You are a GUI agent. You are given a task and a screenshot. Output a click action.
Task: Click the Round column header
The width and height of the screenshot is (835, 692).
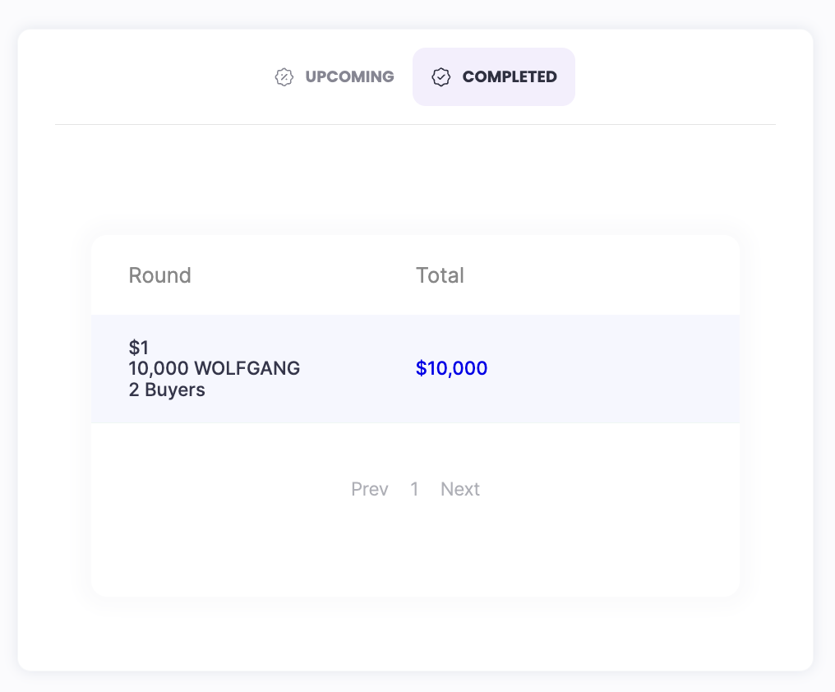(160, 275)
